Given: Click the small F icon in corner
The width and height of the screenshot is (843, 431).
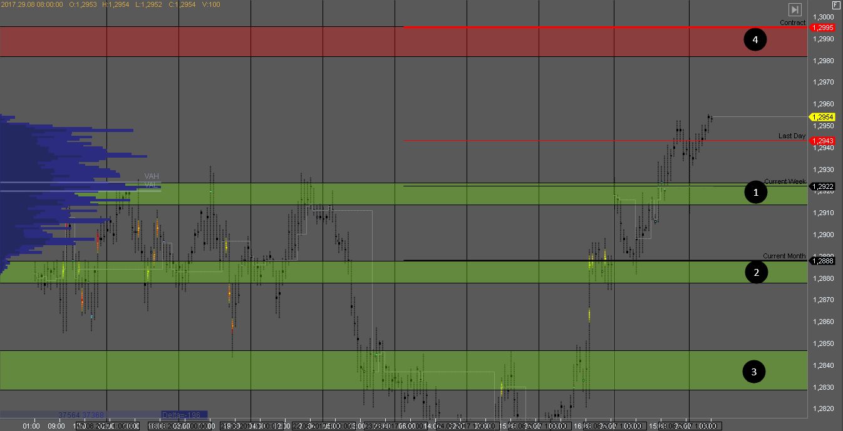Looking at the screenshot, I should click(836, 5).
